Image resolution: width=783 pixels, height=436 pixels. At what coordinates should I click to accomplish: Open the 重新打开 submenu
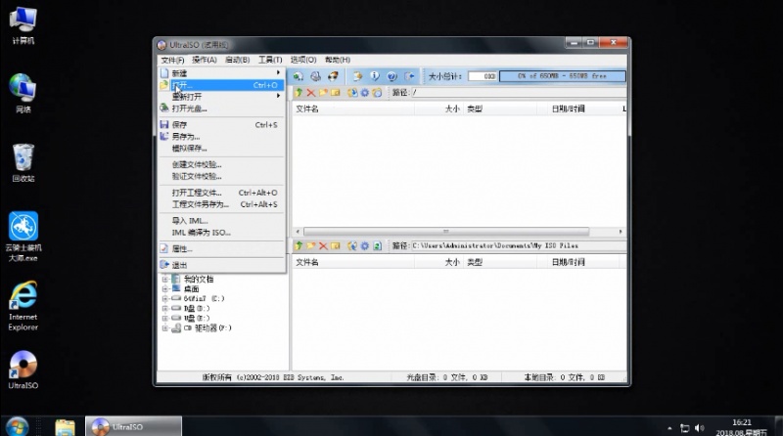[x=221, y=96]
